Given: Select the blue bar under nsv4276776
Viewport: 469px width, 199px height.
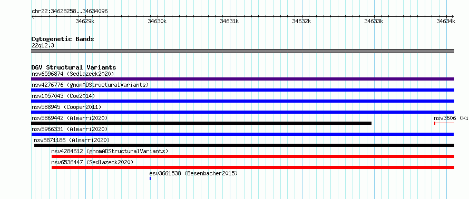Looking at the screenshot, I should 242,90.
